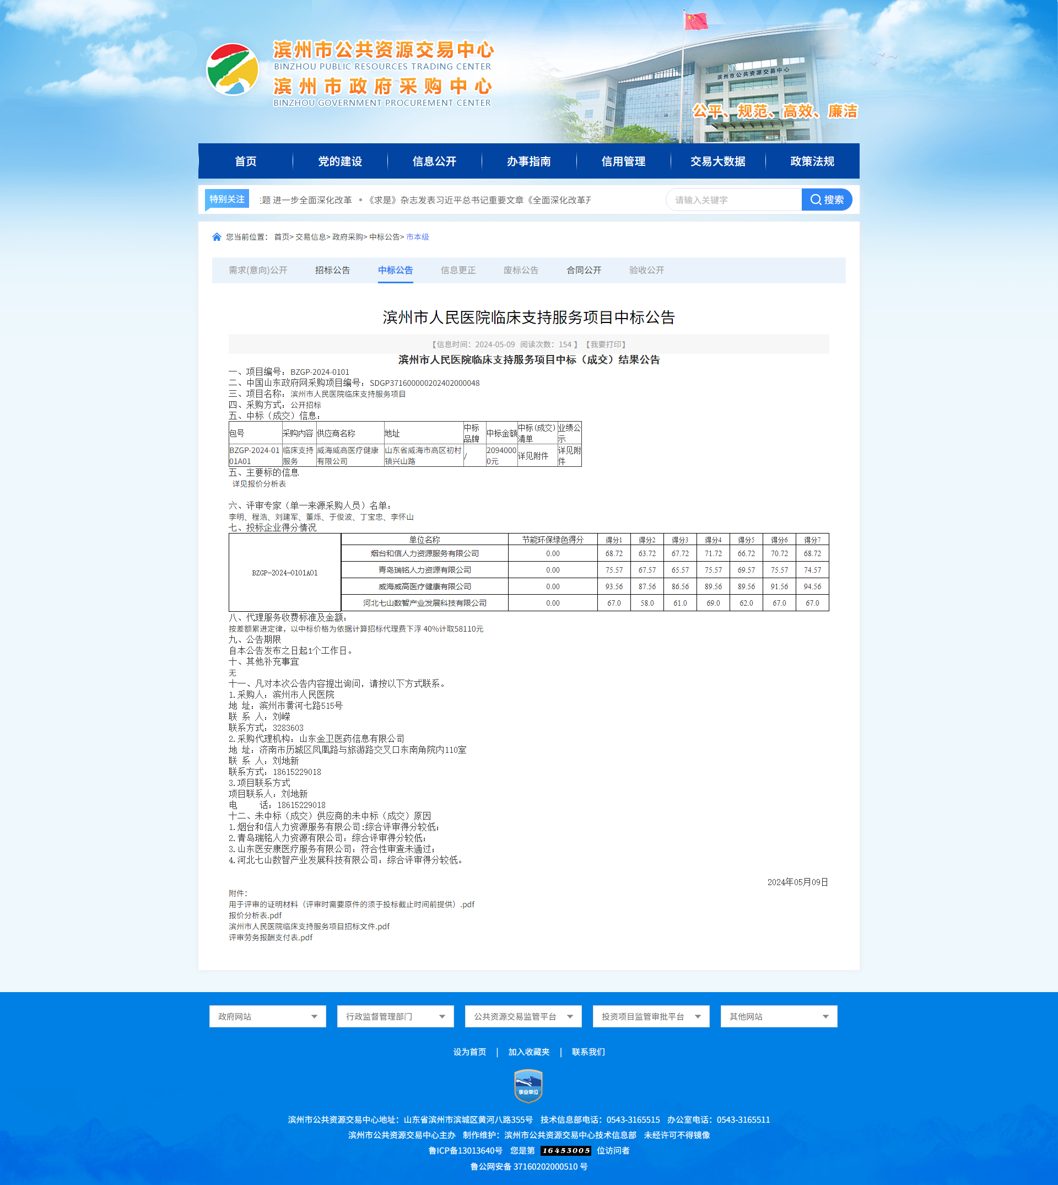
Task: Switch to the 验收公开 tab
Action: (x=646, y=270)
